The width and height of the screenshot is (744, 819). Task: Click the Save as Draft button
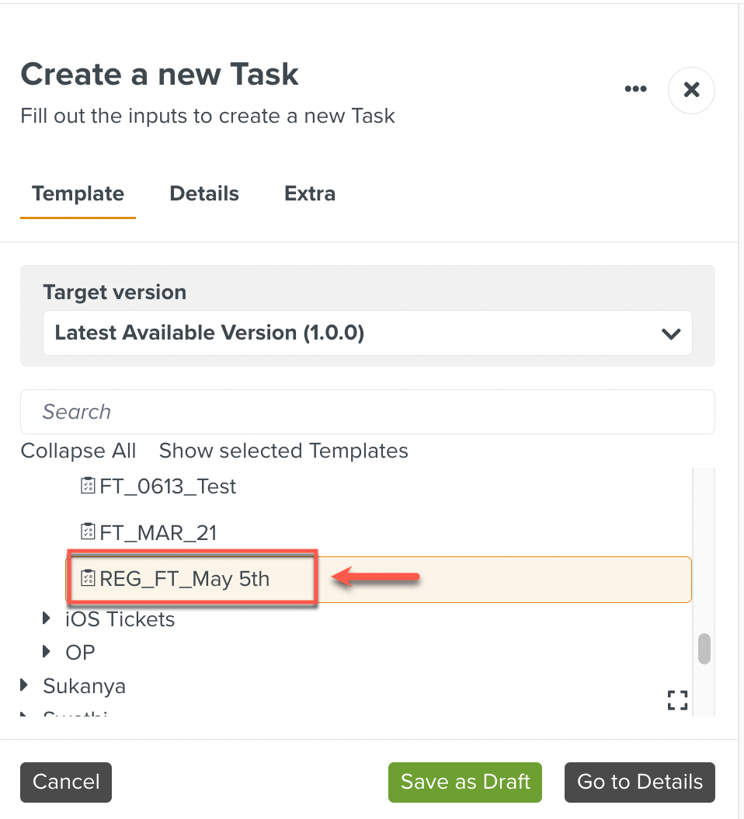click(x=464, y=782)
